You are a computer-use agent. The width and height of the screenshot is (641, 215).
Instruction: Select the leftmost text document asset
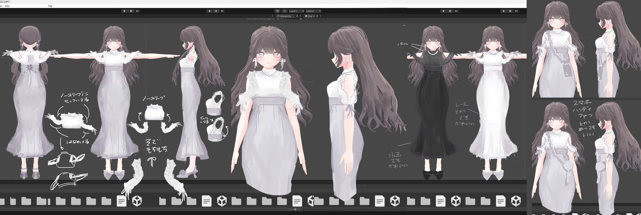click(x=121, y=201)
